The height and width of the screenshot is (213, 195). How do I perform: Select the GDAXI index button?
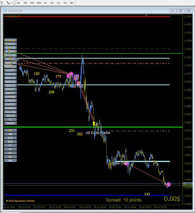coord(11,116)
